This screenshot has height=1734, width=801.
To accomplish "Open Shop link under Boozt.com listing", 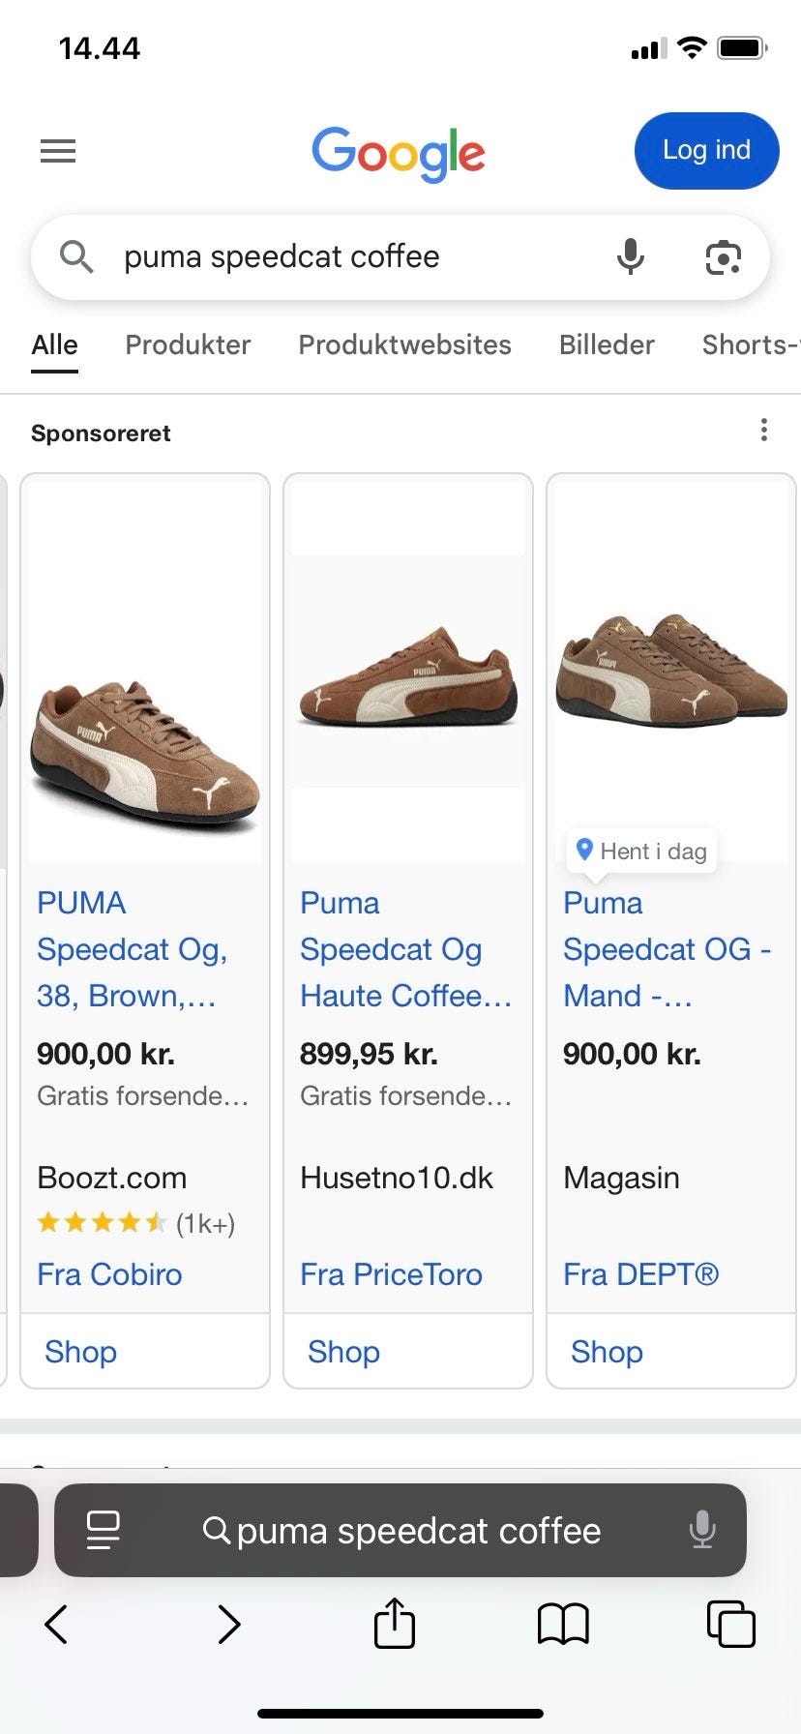I will tap(80, 1352).
